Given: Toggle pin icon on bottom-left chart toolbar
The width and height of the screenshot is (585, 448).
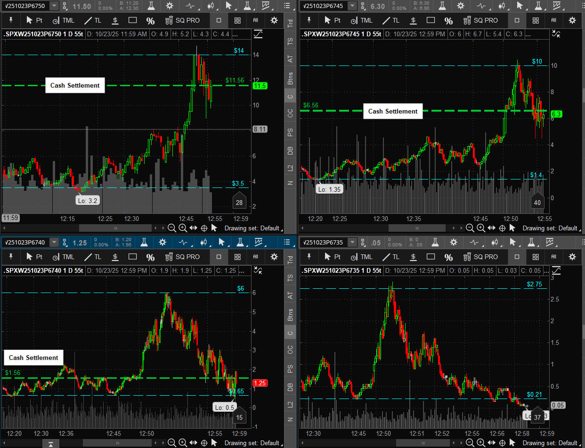Looking at the screenshot, I should 9,257.
